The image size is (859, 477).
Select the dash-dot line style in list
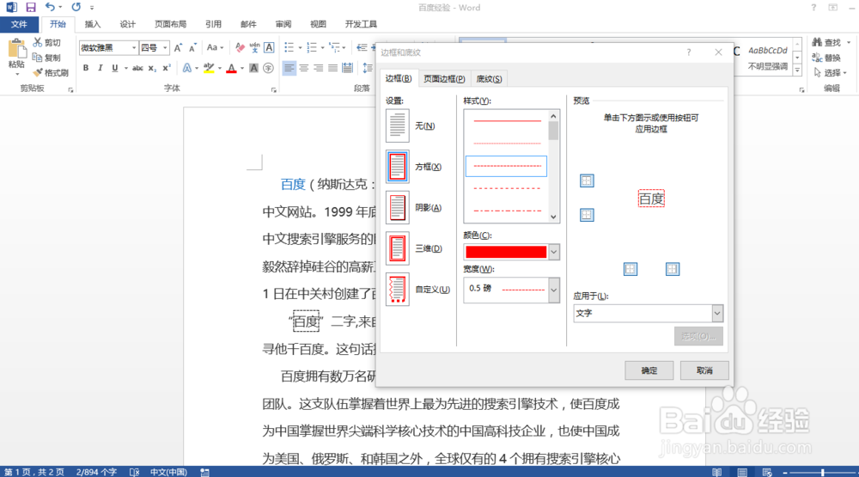(x=506, y=211)
